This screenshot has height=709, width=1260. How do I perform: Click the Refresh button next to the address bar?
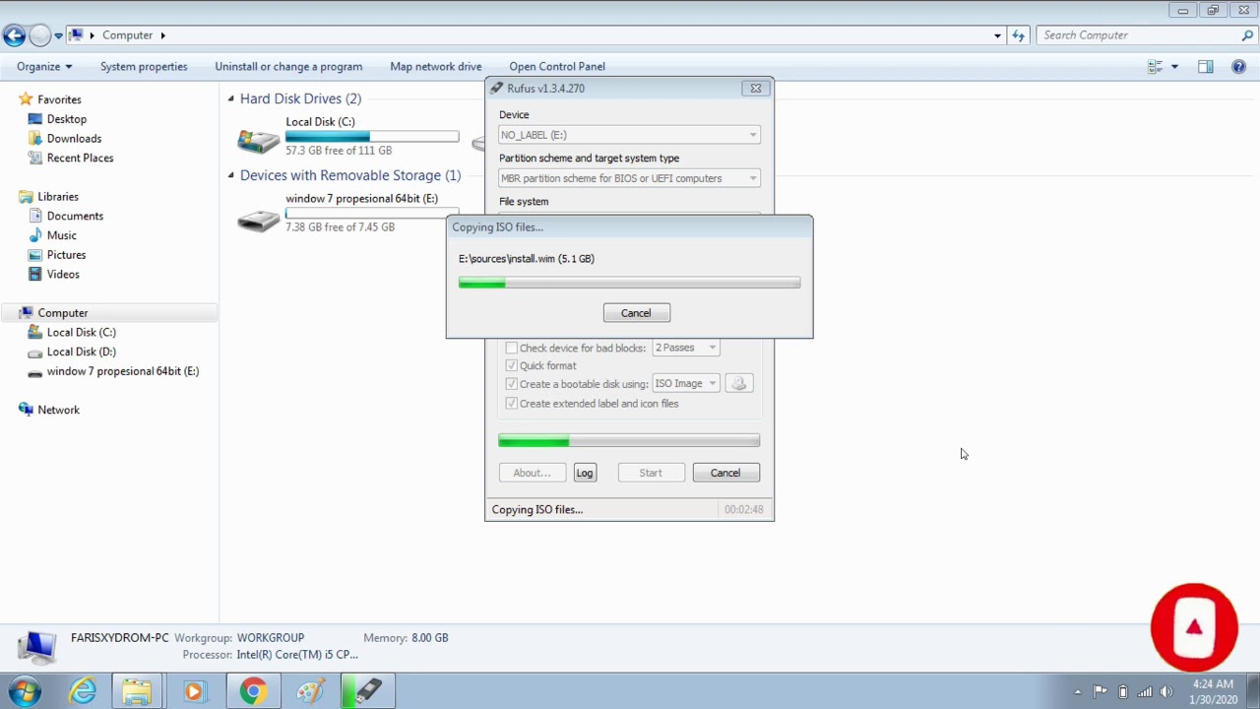click(x=1018, y=35)
